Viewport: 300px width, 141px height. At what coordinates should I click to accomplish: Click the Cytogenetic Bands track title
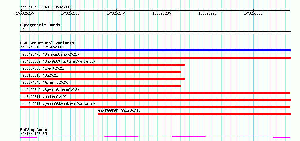(x=40, y=25)
